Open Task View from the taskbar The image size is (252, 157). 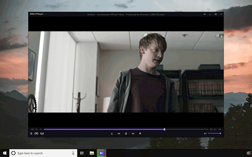tap(82, 153)
